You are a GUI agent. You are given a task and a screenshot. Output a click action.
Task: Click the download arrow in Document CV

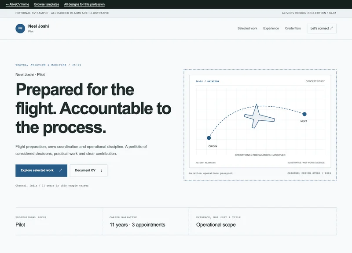click(x=102, y=170)
